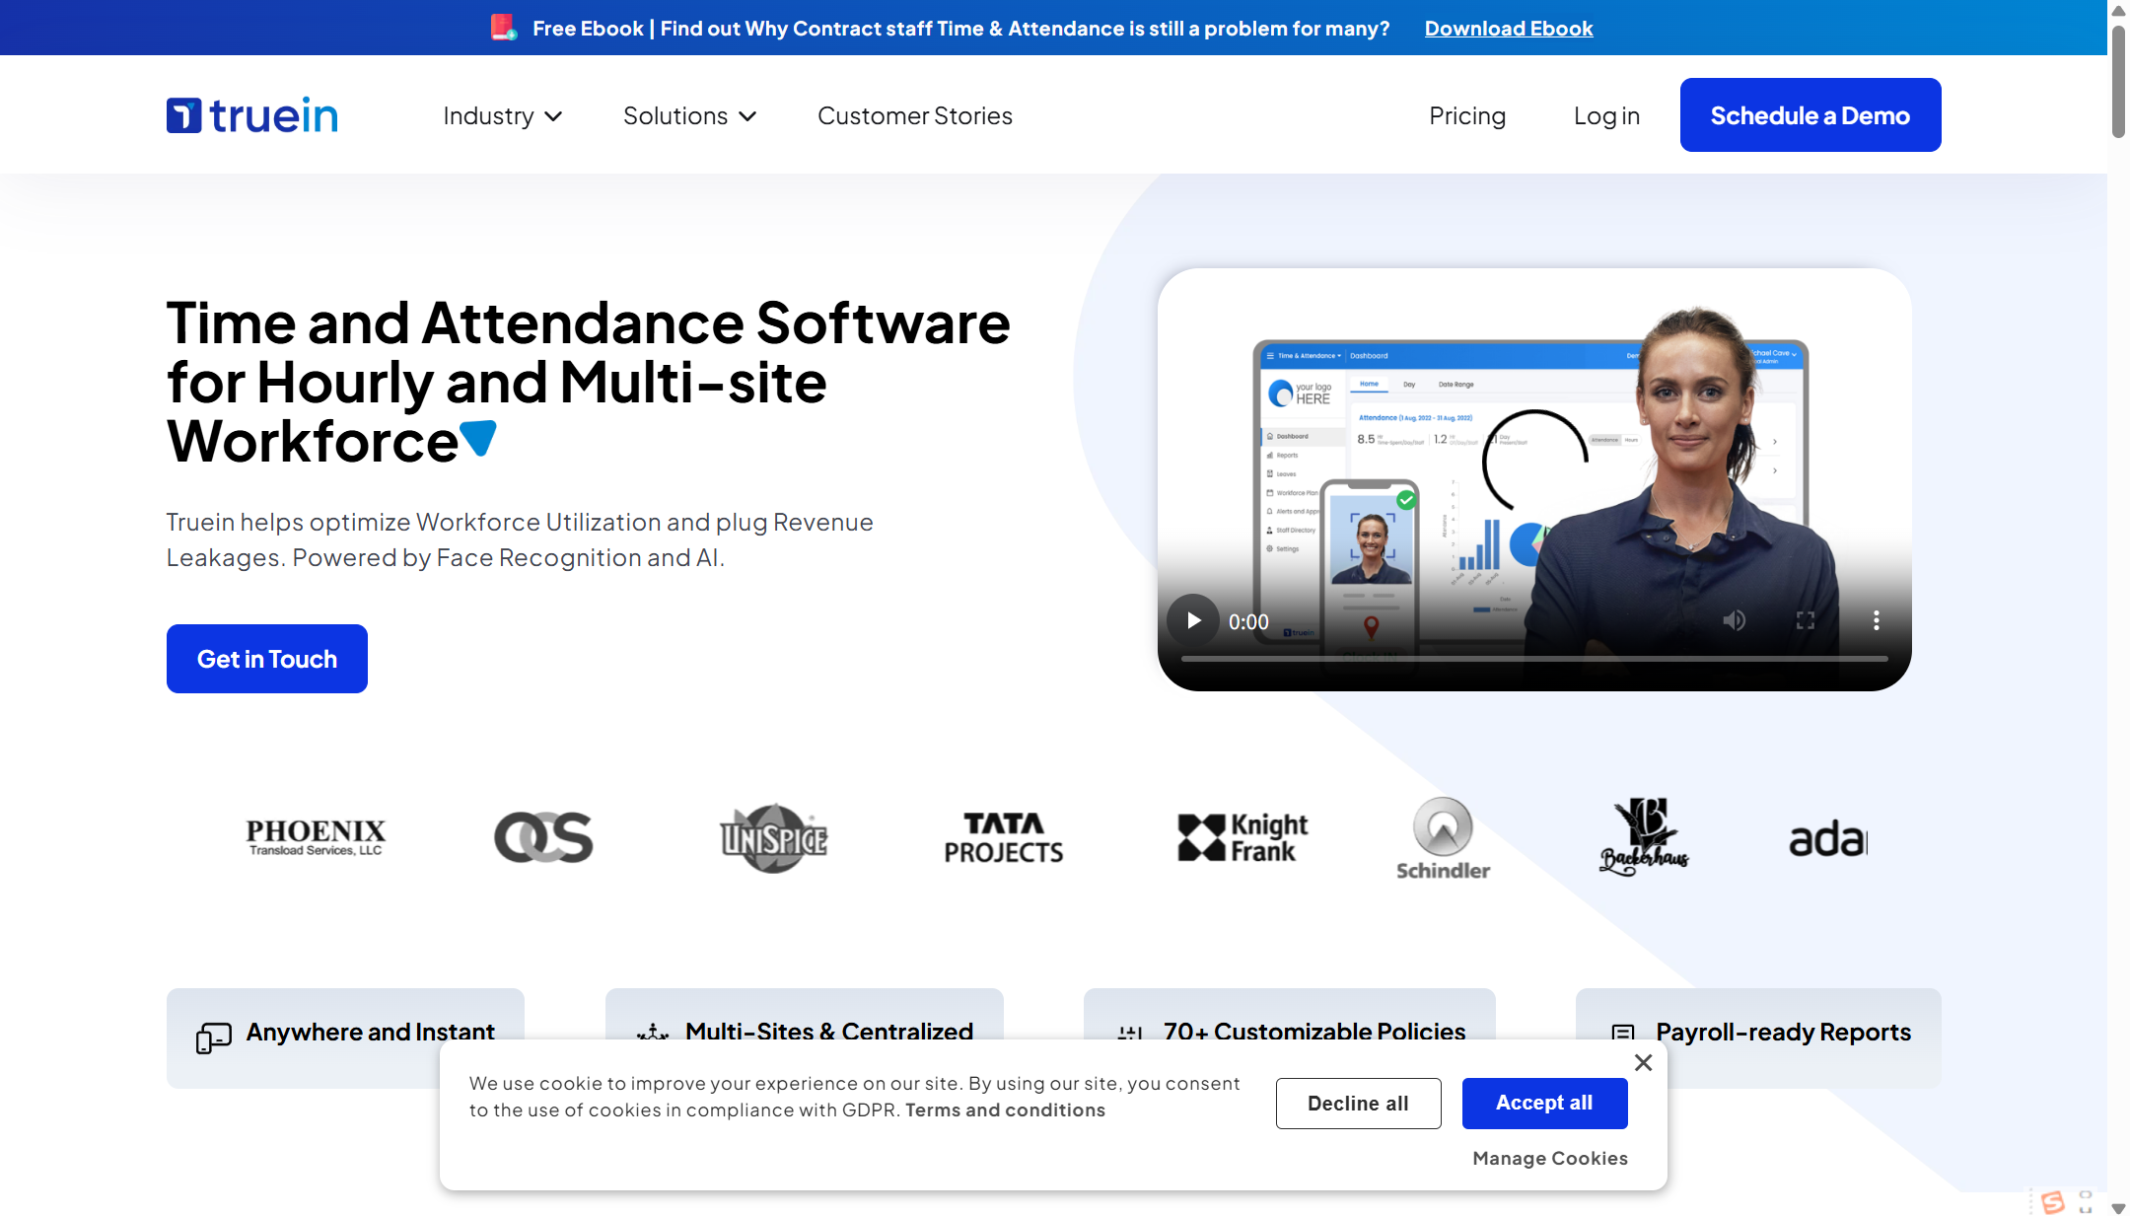The height and width of the screenshot is (1216, 2130).
Task: Click the Truein logo icon
Action: (x=184, y=115)
